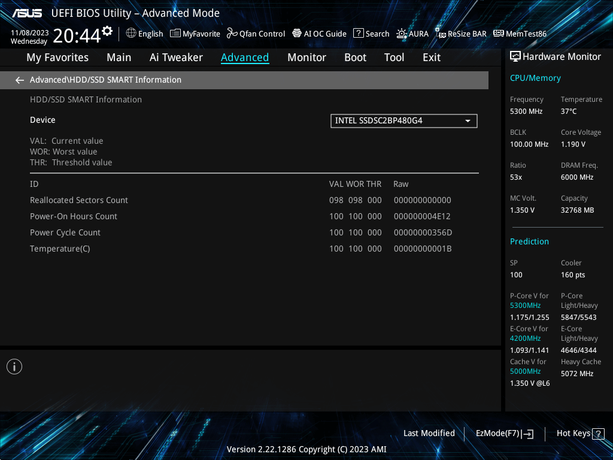Select the Power Cycle Count row

pyautogui.click(x=254, y=233)
